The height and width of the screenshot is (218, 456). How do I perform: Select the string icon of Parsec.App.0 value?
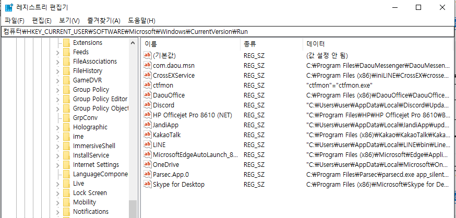pos(148,174)
